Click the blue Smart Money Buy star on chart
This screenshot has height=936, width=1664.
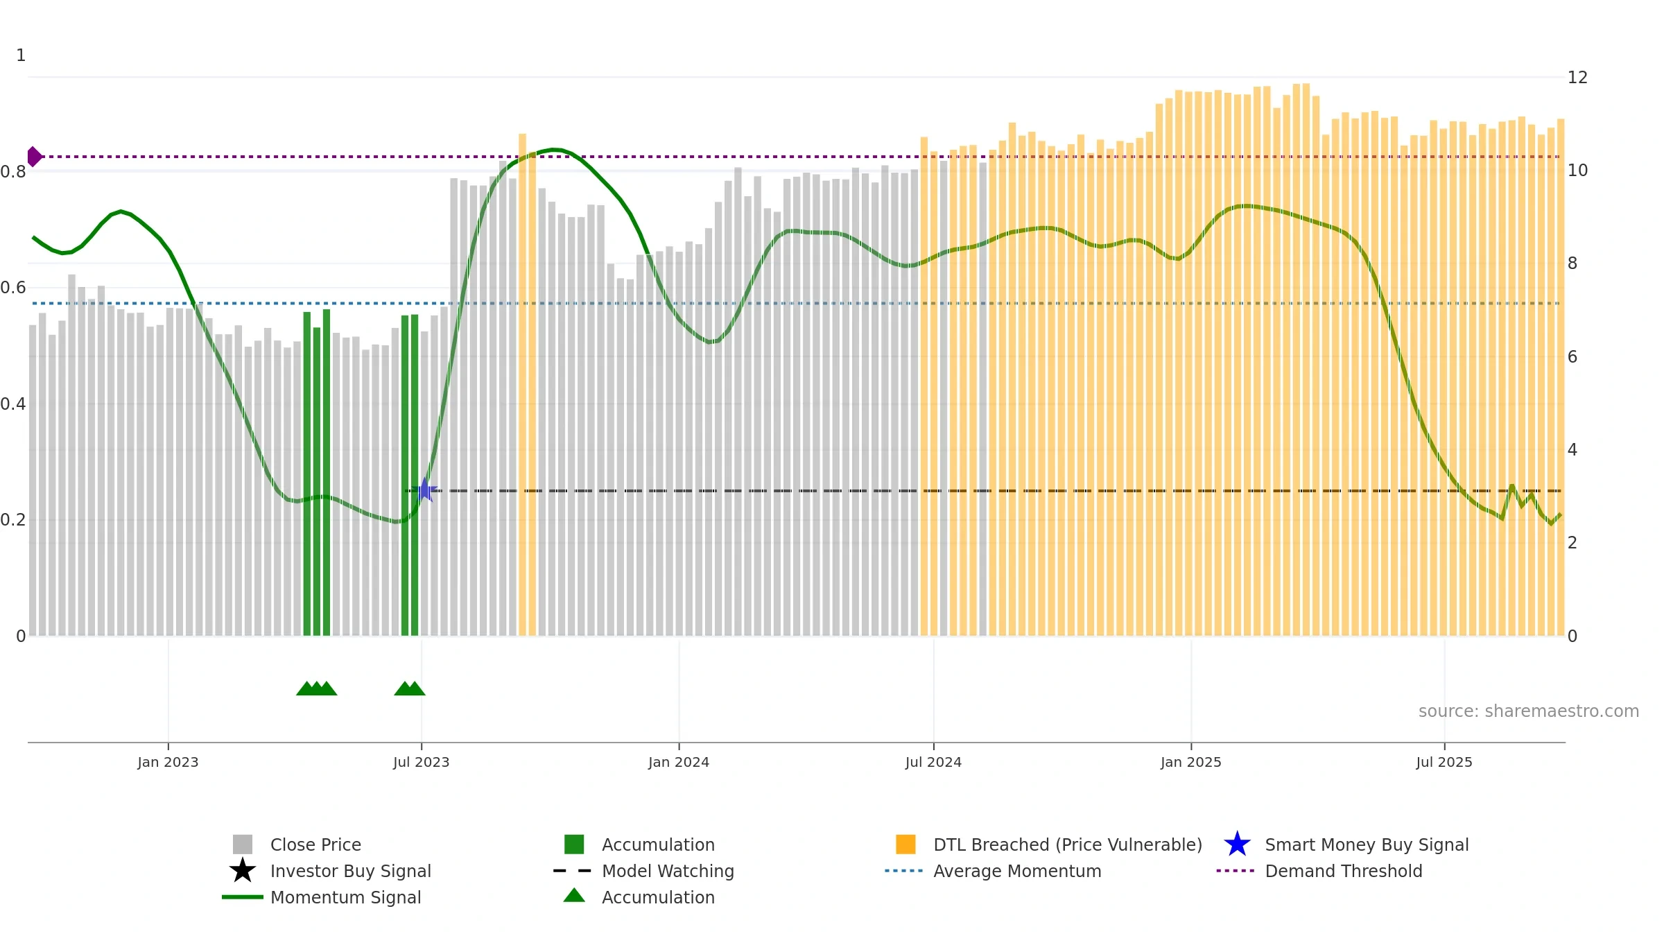(x=425, y=490)
